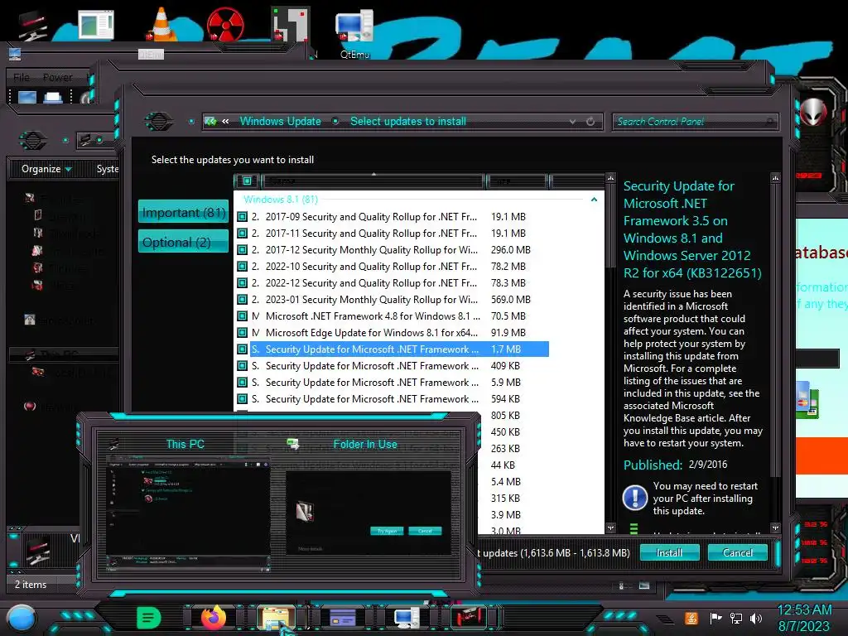Open the purple window icon on the taskbar

[342, 618]
